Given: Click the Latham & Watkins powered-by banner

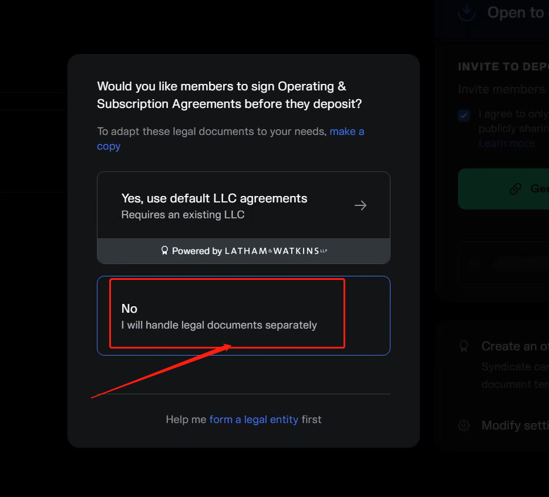Looking at the screenshot, I should tap(243, 251).
